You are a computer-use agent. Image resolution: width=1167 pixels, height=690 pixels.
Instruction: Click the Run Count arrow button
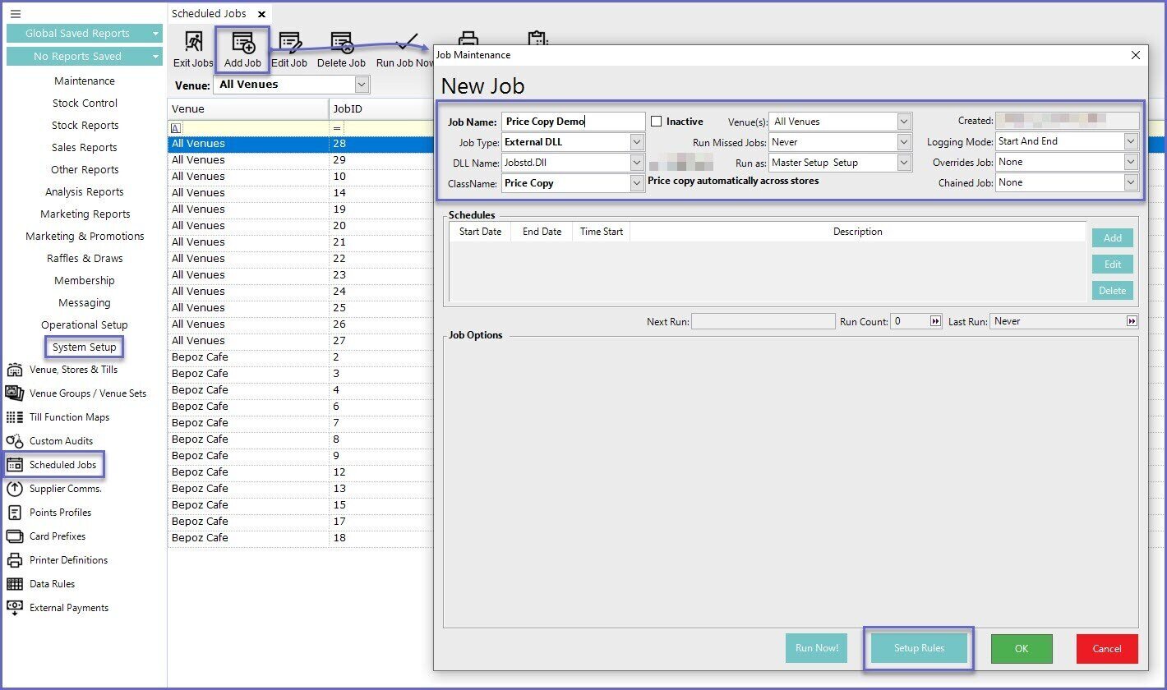(935, 321)
